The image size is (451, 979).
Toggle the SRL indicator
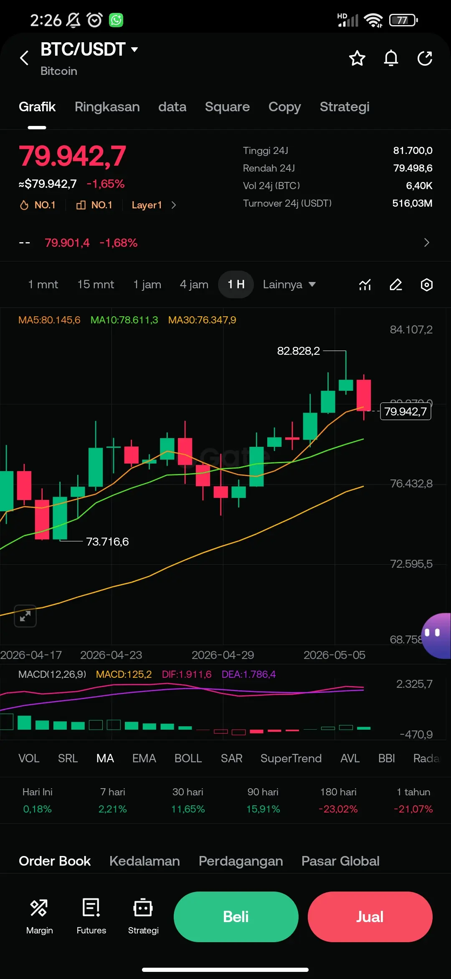click(x=68, y=759)
